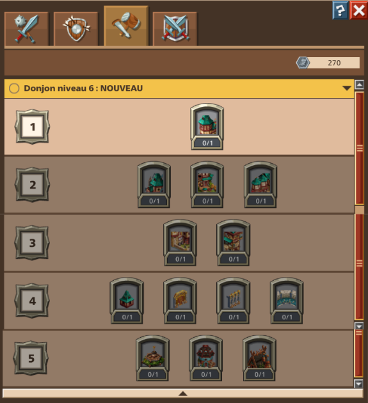
Task: Choose the wooden gate item in row 4
Action: click(180, 301)
